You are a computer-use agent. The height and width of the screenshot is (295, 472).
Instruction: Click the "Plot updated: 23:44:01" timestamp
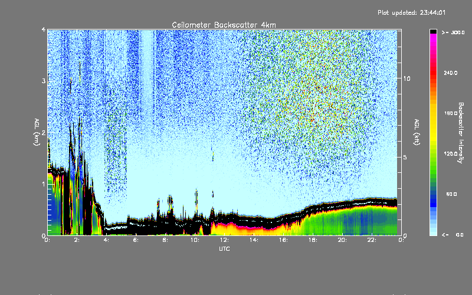(411, 12)
